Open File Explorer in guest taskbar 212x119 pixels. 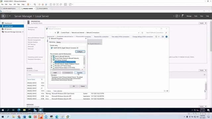pos(24,110)
